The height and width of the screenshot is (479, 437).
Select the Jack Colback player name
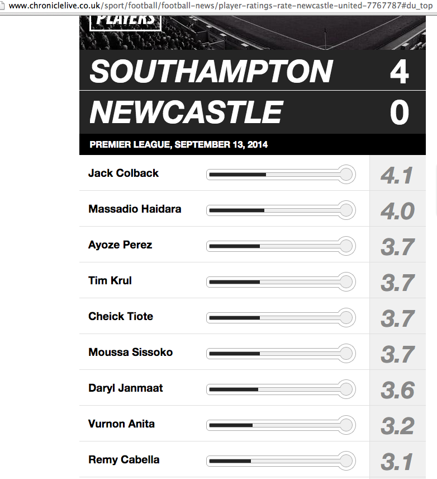(x=123, y=173)
